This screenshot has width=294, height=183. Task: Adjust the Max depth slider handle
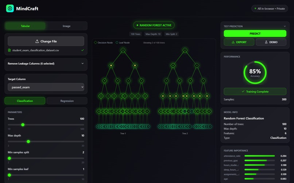pyautogui.click(x=28, y=142)
